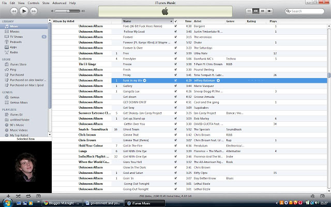Switch to Blogger Chrome taskbar window
Screen dimensions: 331x207
click(62, 203)
